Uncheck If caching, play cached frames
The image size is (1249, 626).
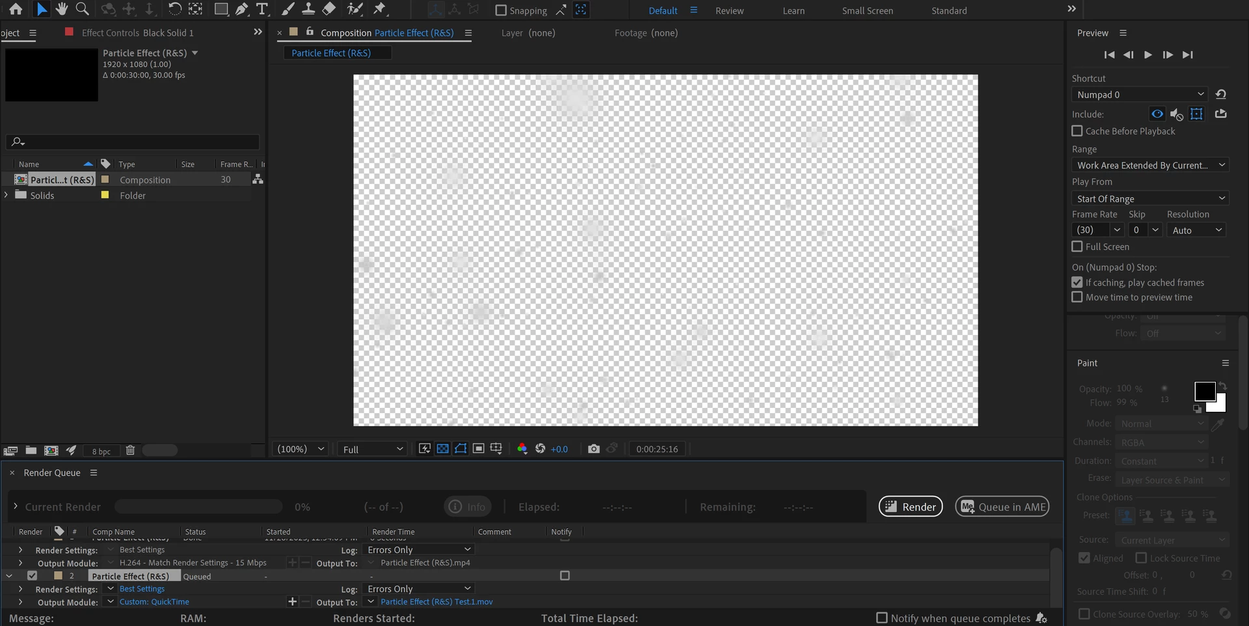[x=1077, y=282]
